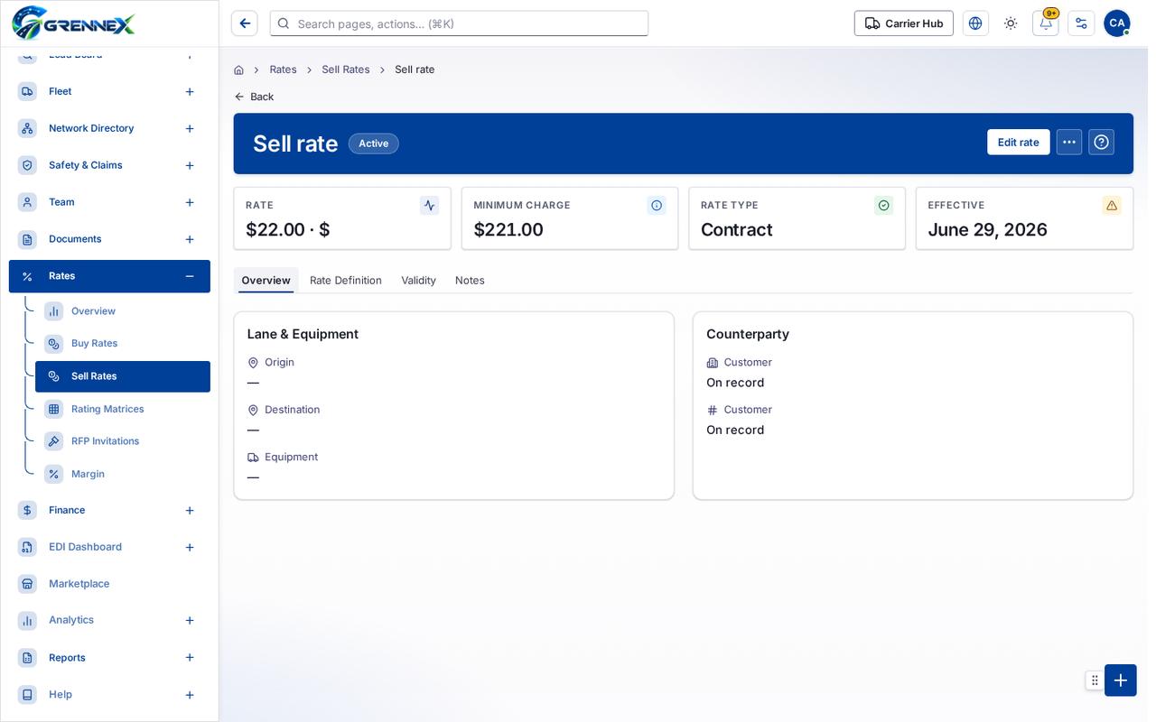The image size is (1156, 722).
Task: Click the Marketplace sidebar item
Action: (109, 584)
